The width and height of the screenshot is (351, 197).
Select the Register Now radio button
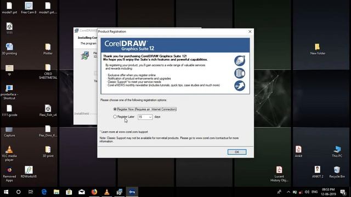point(115,109)
